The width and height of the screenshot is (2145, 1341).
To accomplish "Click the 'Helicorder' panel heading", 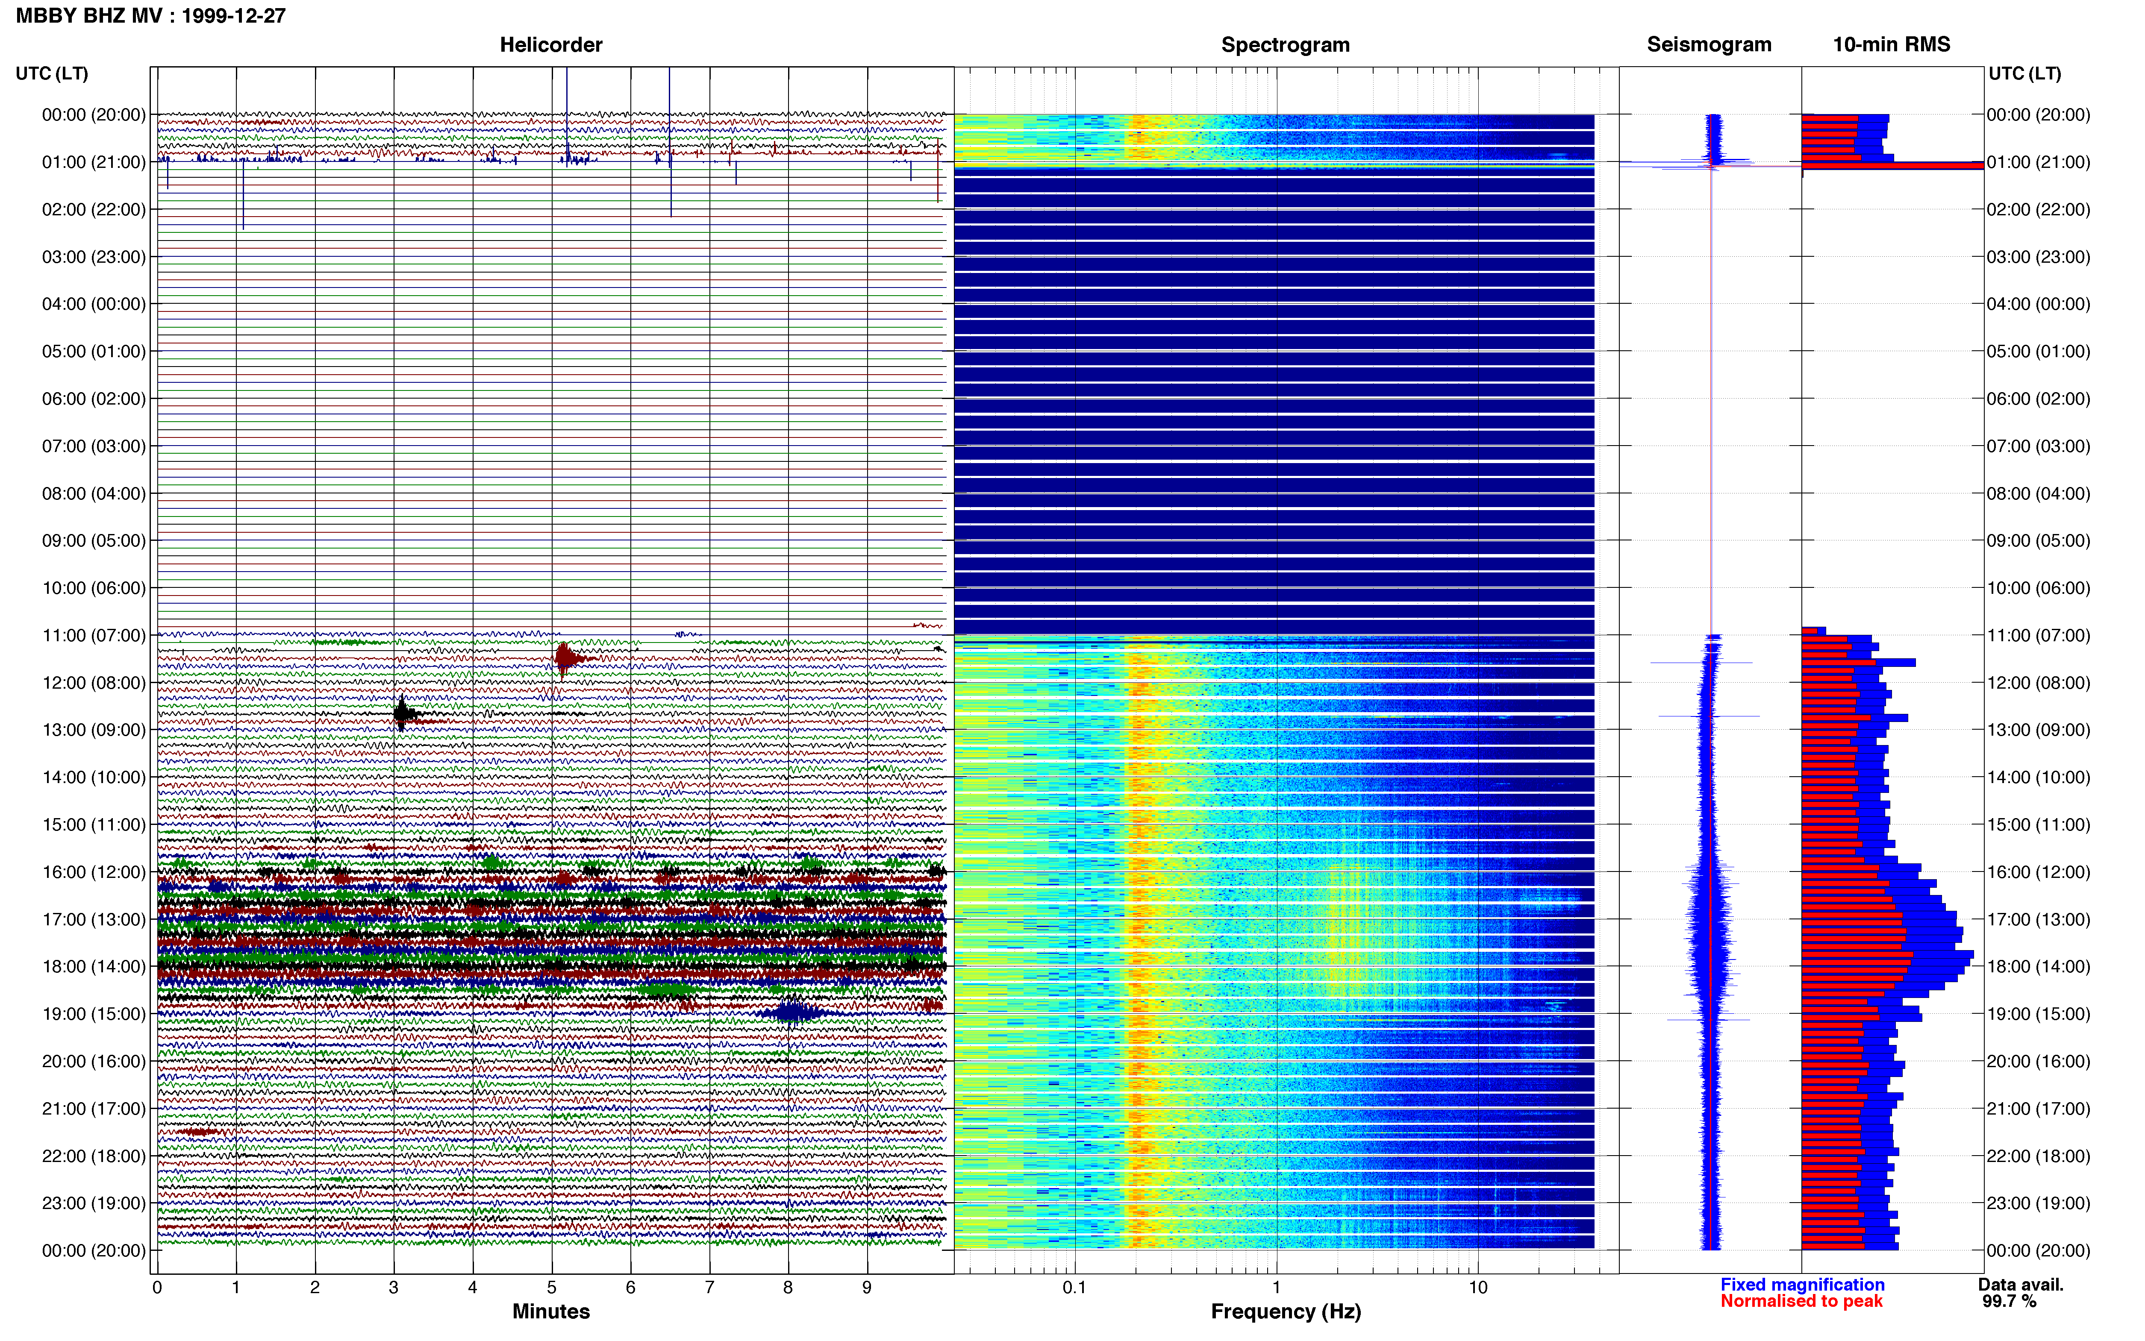I will click(551, 44).
